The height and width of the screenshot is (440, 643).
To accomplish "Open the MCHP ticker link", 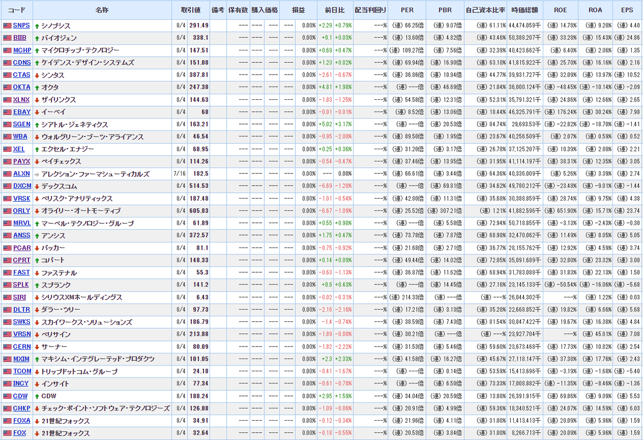I will (22, 50).
